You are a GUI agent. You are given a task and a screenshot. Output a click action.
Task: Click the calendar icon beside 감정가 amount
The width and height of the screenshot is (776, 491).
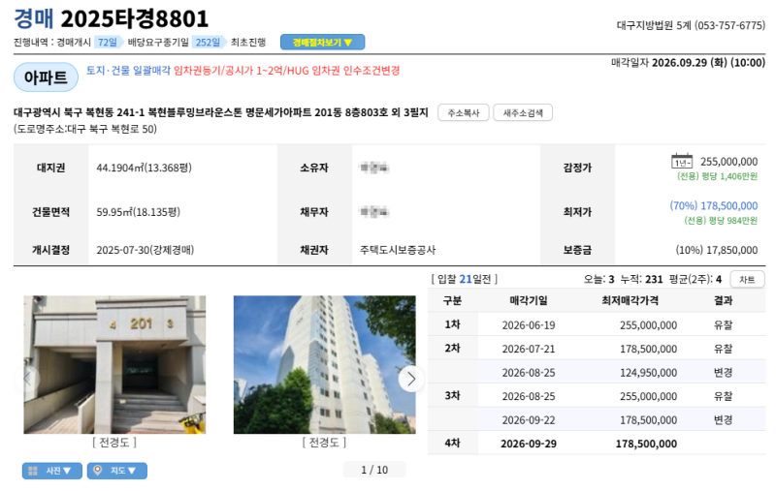click(682, 161)
